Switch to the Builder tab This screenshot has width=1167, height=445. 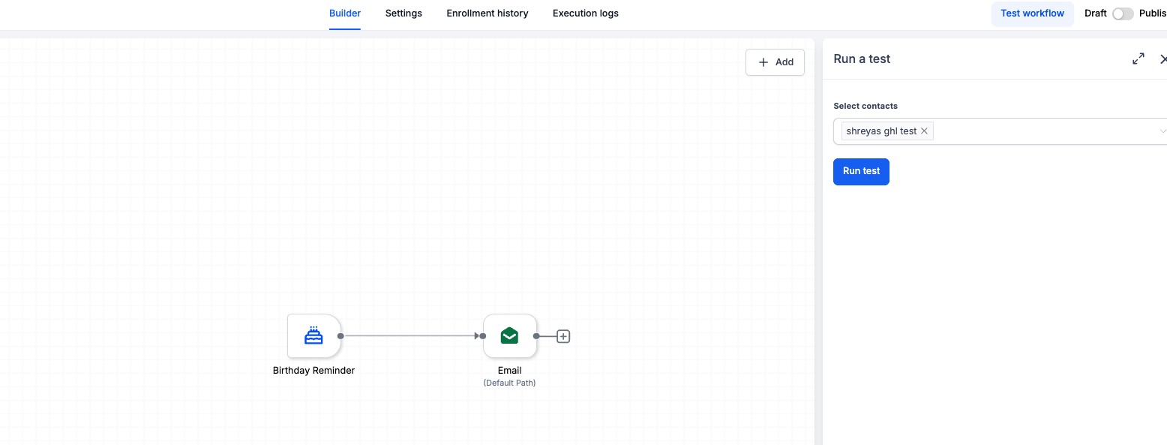[x=345, y=14]
